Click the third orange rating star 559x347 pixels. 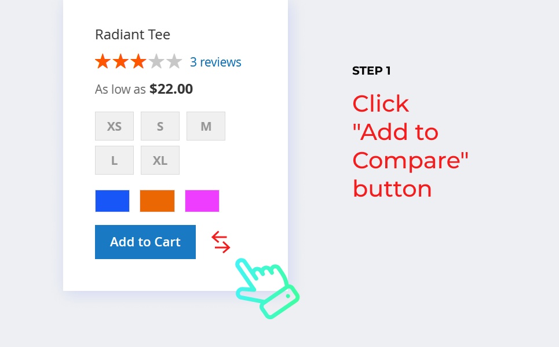point(138,61)
